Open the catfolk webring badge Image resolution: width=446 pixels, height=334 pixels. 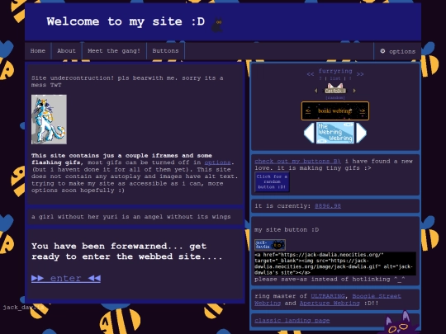point(335,88)
